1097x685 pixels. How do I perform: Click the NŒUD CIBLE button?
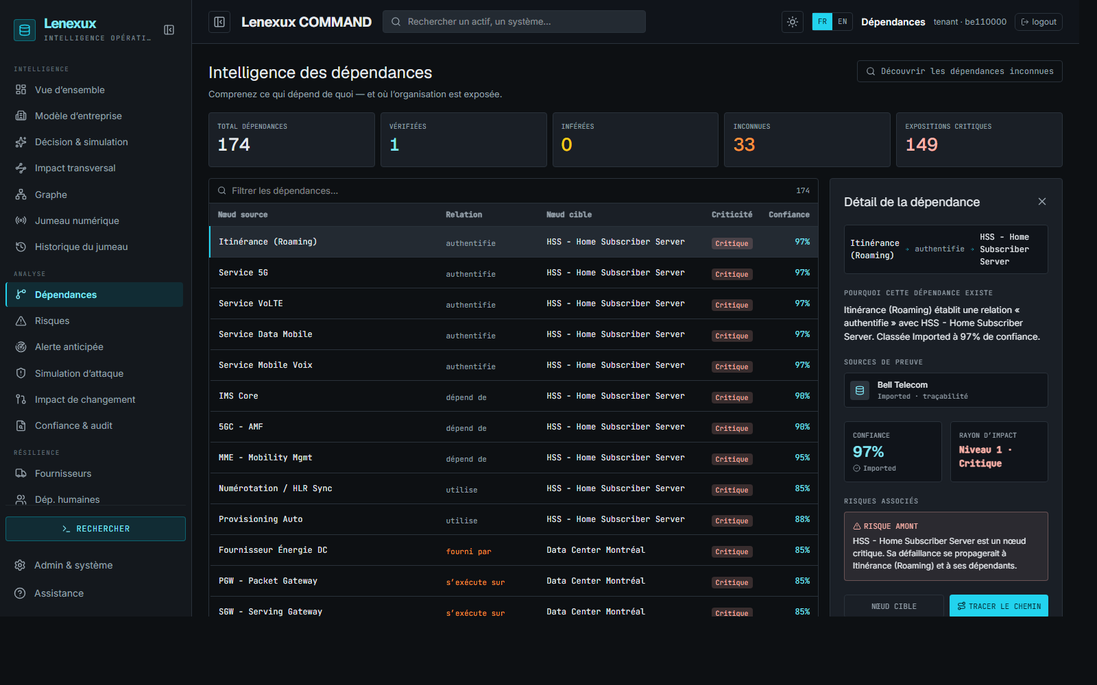click(894, 606)
